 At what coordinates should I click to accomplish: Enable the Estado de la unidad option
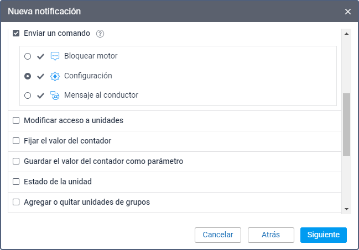pos(16,182)
